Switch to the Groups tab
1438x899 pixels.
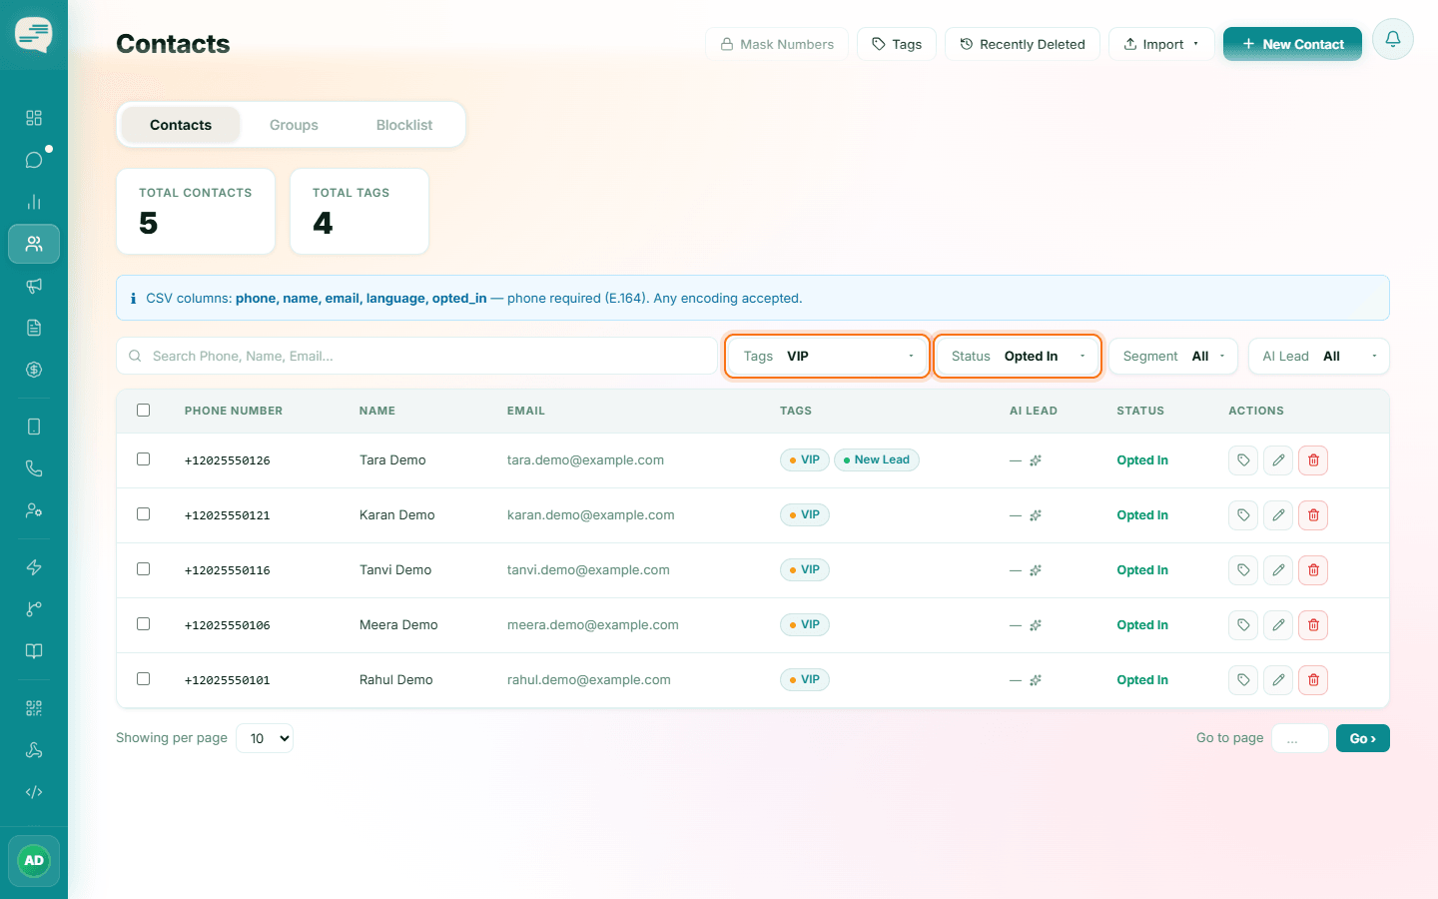294,125
